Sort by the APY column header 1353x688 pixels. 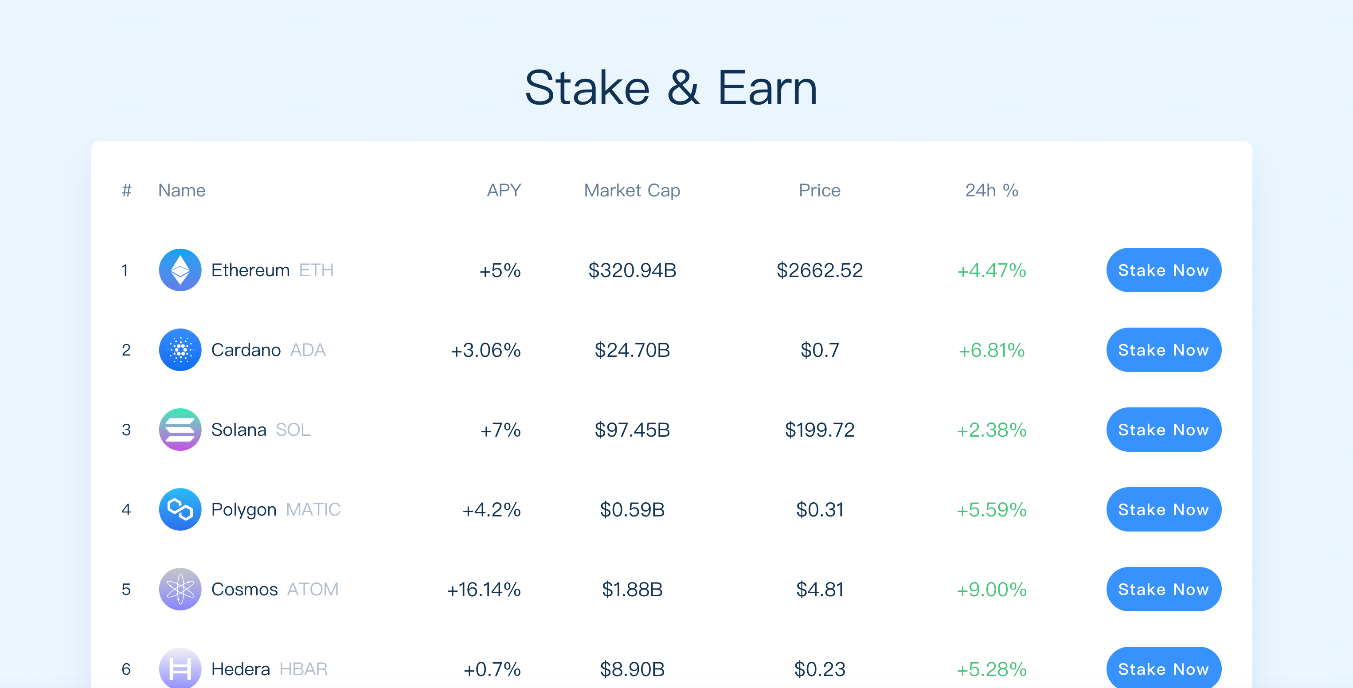504,190
